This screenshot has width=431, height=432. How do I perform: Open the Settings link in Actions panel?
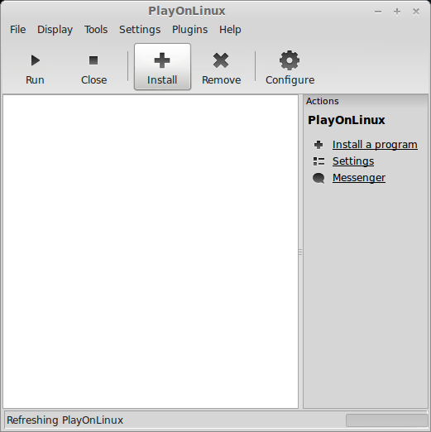[353, 161]
